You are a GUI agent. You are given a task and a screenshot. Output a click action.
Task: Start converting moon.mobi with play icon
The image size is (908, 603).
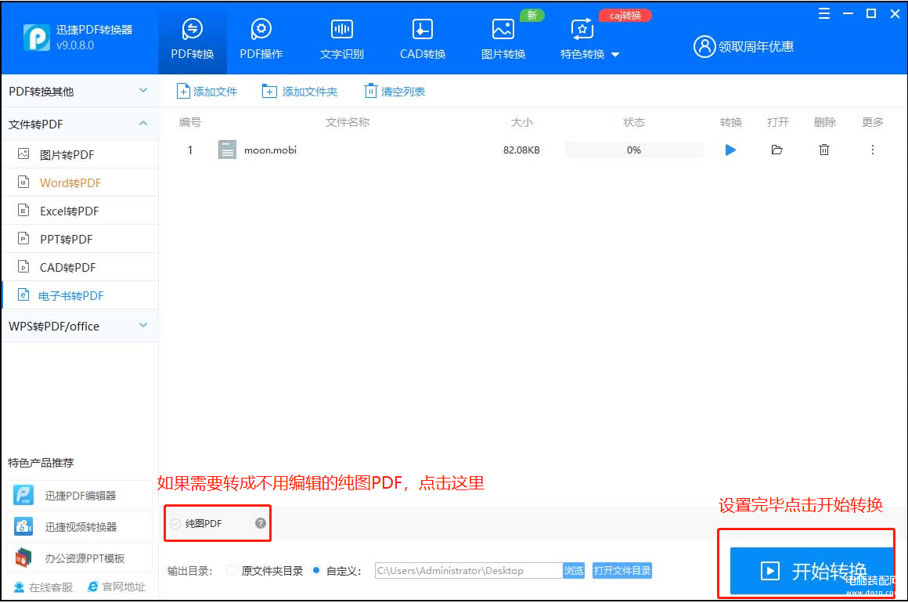pyautogui.click(x=730, y=150)
